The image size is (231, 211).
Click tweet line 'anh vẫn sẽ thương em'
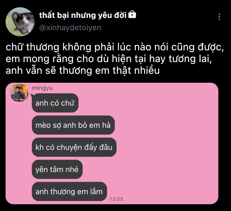click(83, 71)
